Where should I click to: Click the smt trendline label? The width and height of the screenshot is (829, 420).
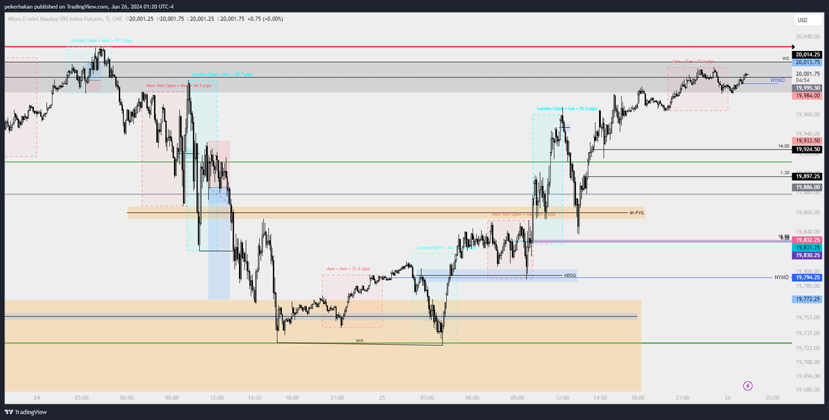click(x=359, y=341)
